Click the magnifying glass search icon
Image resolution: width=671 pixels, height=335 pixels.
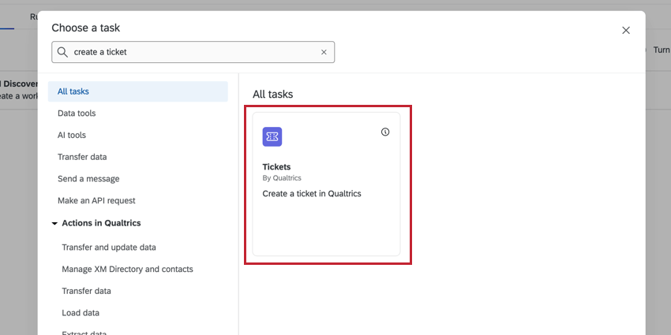62,52
